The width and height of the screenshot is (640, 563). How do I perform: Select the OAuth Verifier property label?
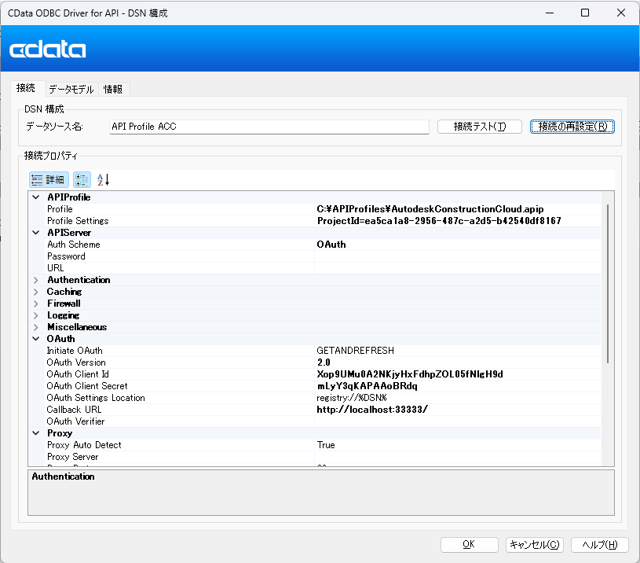[x=75, y=421]
